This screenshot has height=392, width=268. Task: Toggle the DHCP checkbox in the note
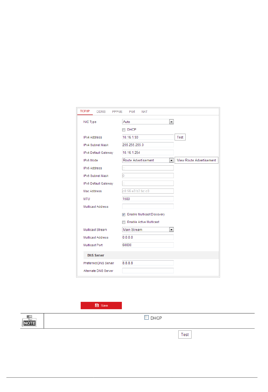tap(146, 318)
